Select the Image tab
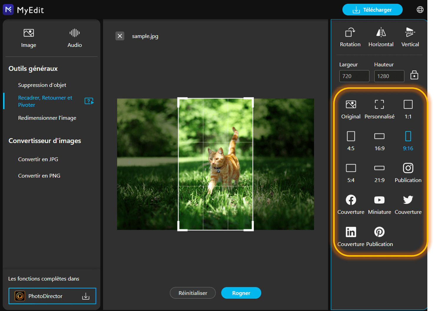The image size is (435, 311). click(x=29, y=38)
